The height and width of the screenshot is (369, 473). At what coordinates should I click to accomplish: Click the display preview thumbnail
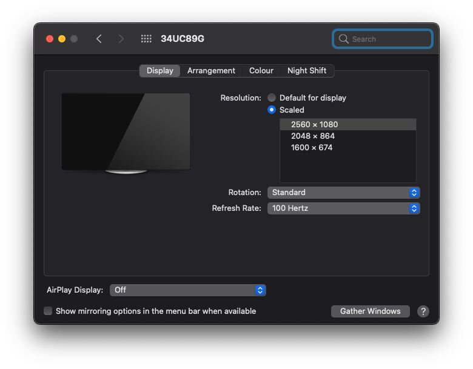pyautogui.click(x=126, y=133)
